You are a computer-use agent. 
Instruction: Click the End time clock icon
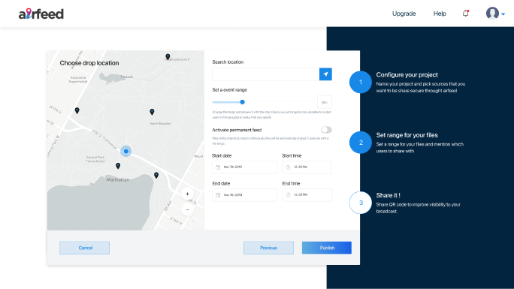(x=288, y=195)
